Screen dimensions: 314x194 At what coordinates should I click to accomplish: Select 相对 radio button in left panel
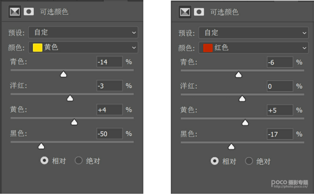click(x=44, y=160)
